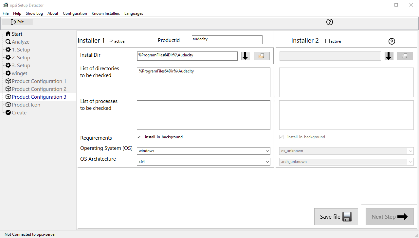This screenshot has height=238, width=419.
Task: Click the home icon beside Start
Action: pyautogui.click(x=8, y=34)
